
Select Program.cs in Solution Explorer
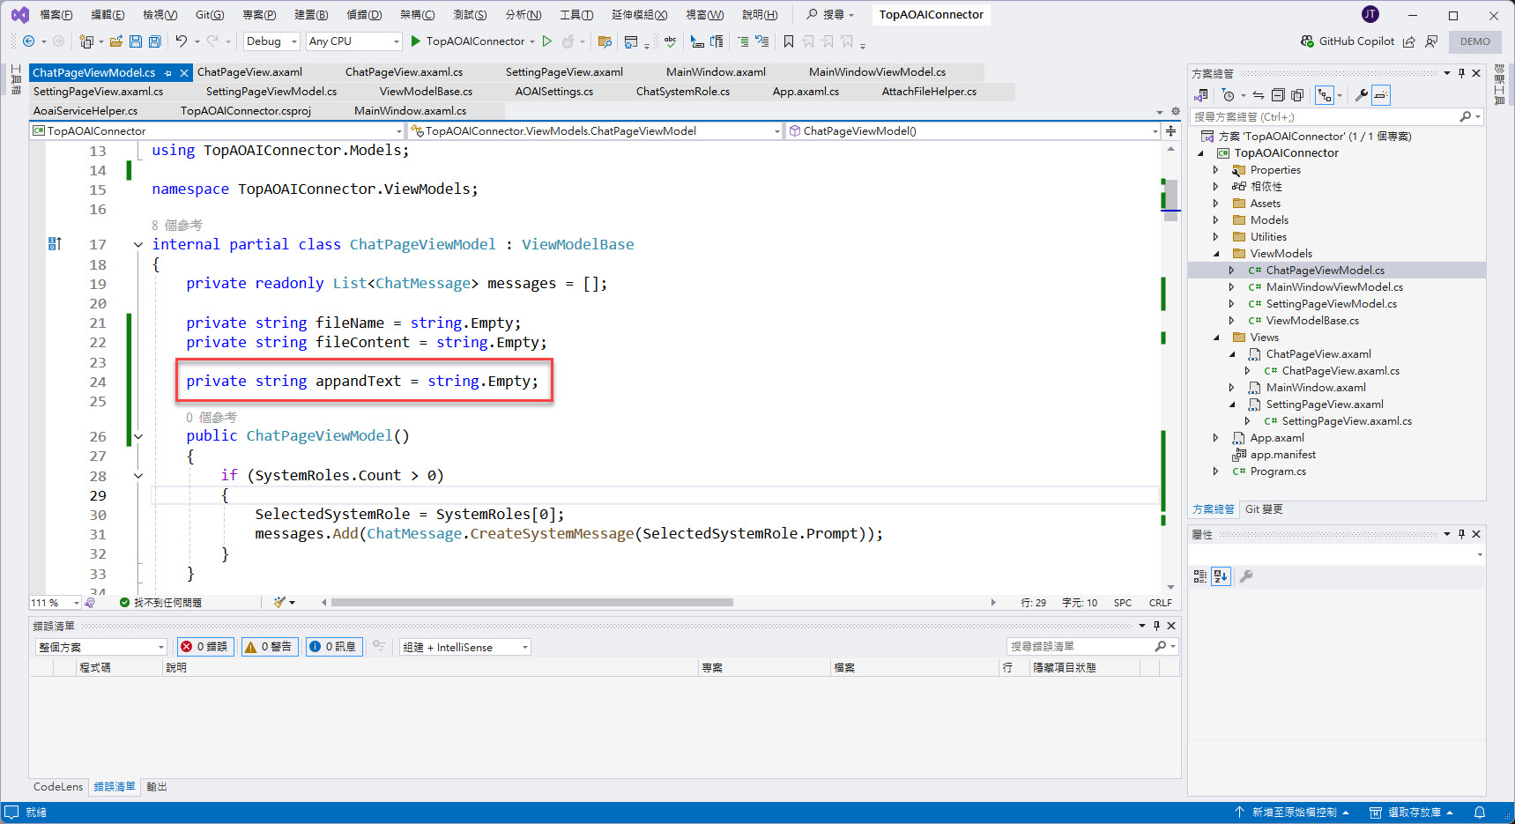pyautogui.click(x=1278, y=471)
